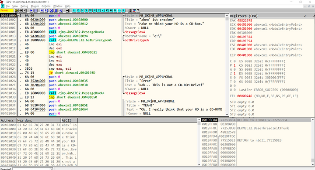Click the Hex dump column header
Screen dimensions: 315x170
click(x=38, y=120)
